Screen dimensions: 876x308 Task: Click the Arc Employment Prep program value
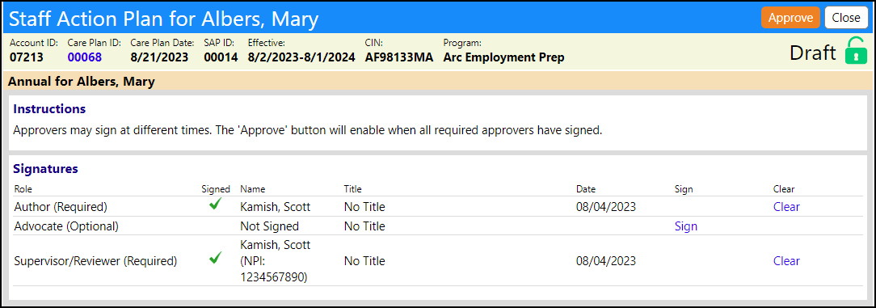(503, 57)
